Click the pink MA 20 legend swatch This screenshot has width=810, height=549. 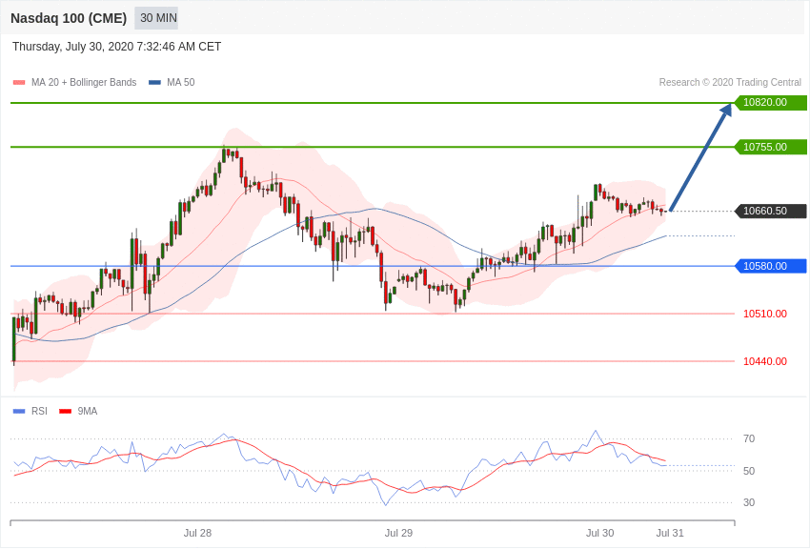[19, 83]
